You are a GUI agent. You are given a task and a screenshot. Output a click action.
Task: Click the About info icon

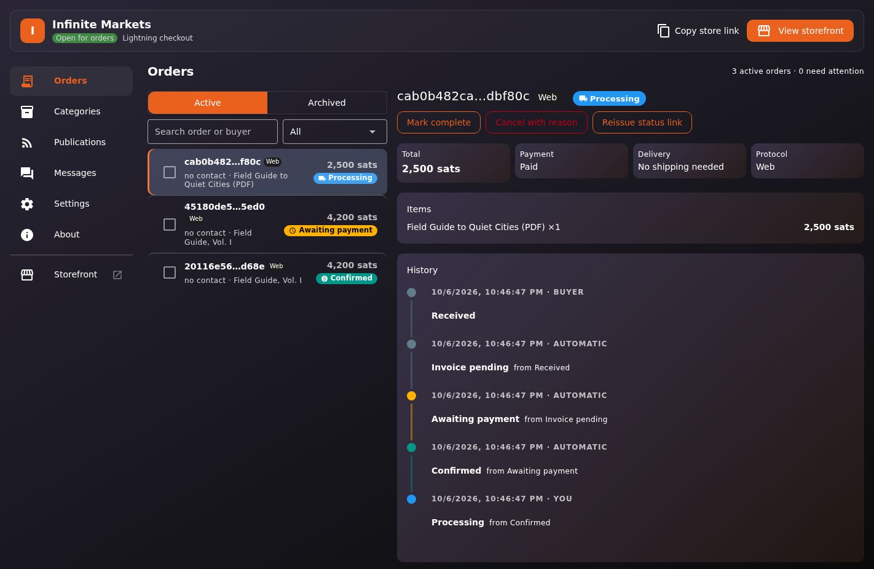27,234
